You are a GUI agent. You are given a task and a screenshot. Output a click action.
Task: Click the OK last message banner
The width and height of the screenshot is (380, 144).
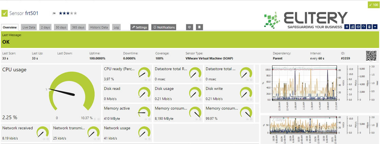tap(190, 39)
